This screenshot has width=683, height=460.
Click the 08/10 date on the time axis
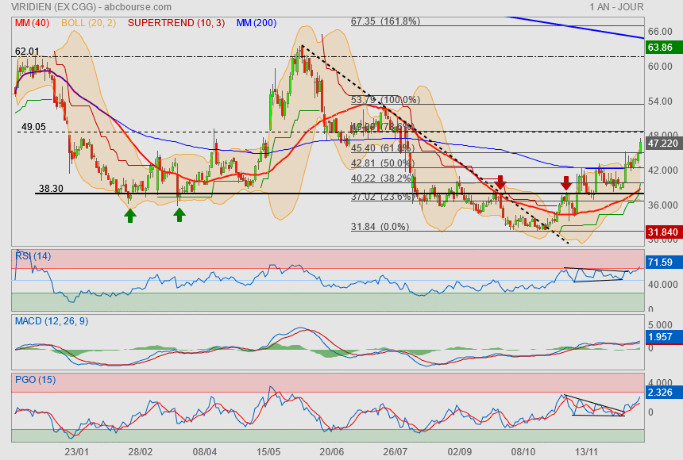(x=523, y=452)
